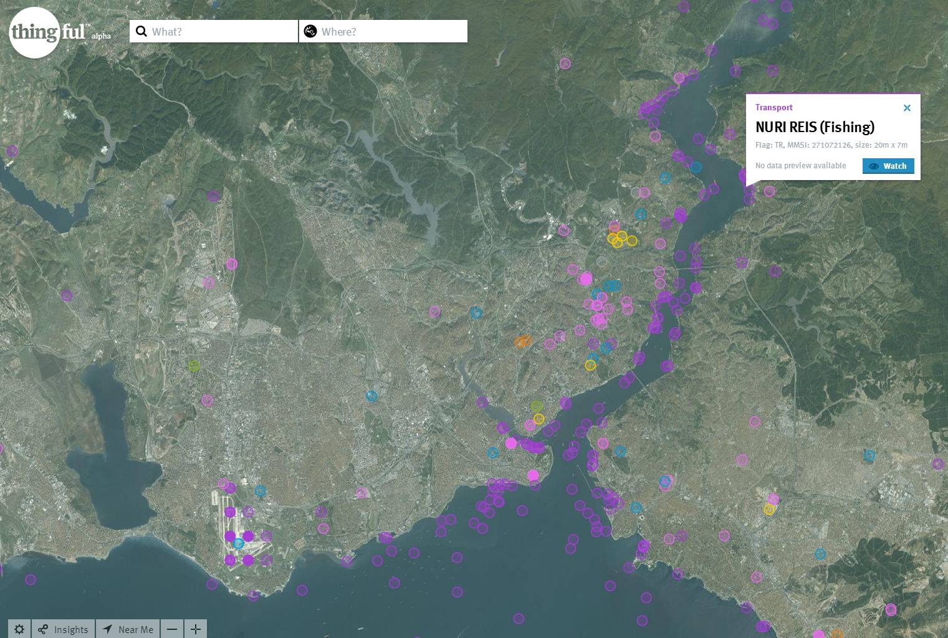Image resolution: width=948 pixels, height=638 pixels.
Task: Click the location arrow icon beside Near Me
Action: [x=107, y=629]
